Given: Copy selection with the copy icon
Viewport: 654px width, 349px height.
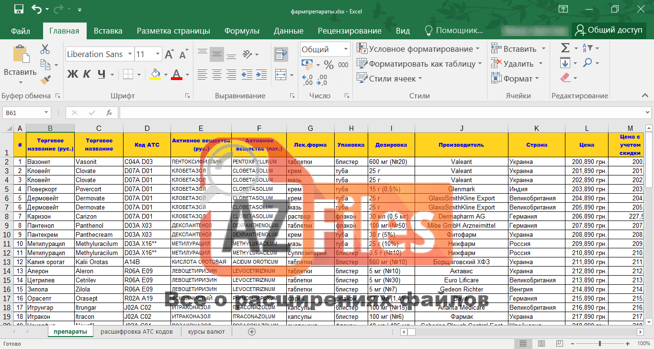Looking at the screenshot, I should [45, 64].
